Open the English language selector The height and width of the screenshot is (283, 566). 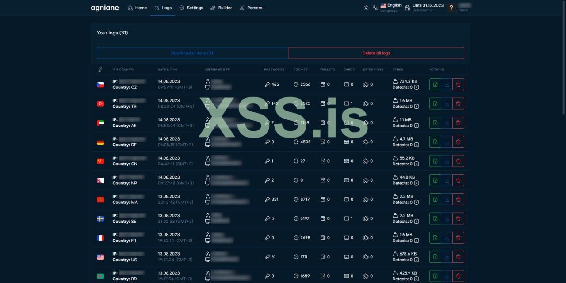point(391,8)
